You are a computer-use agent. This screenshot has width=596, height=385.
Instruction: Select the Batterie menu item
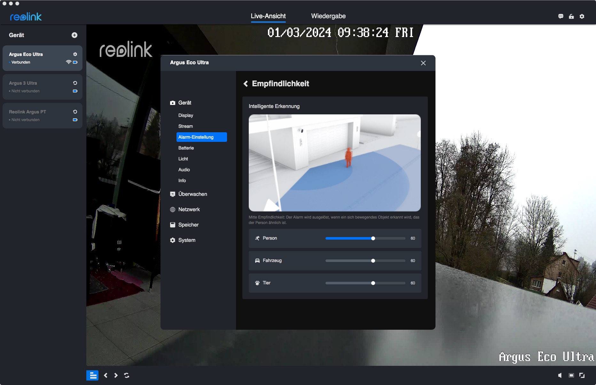(186, 148)
